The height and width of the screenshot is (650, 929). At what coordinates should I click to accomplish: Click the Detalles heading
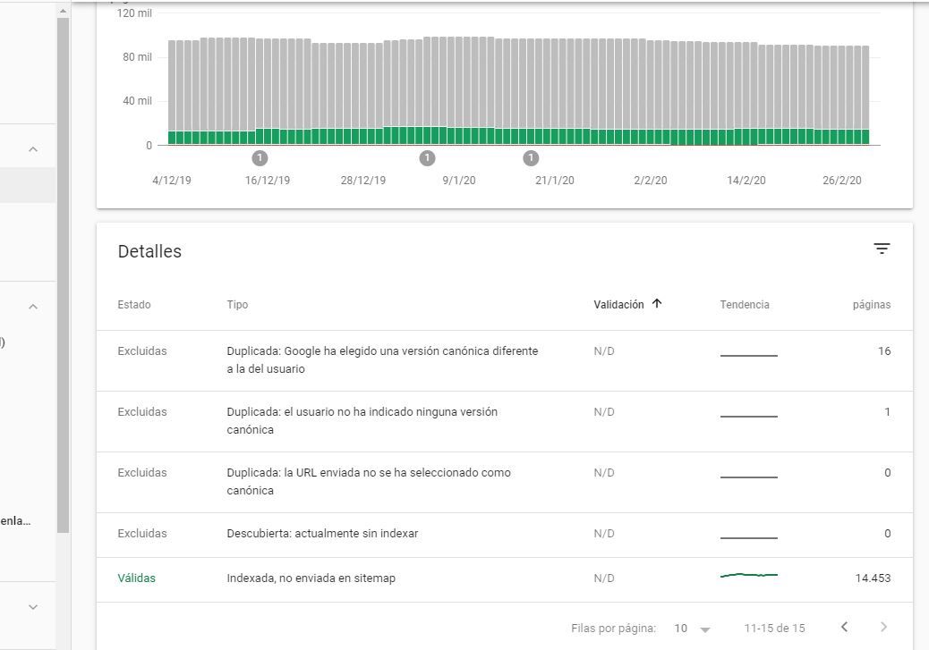coord(149,251)
